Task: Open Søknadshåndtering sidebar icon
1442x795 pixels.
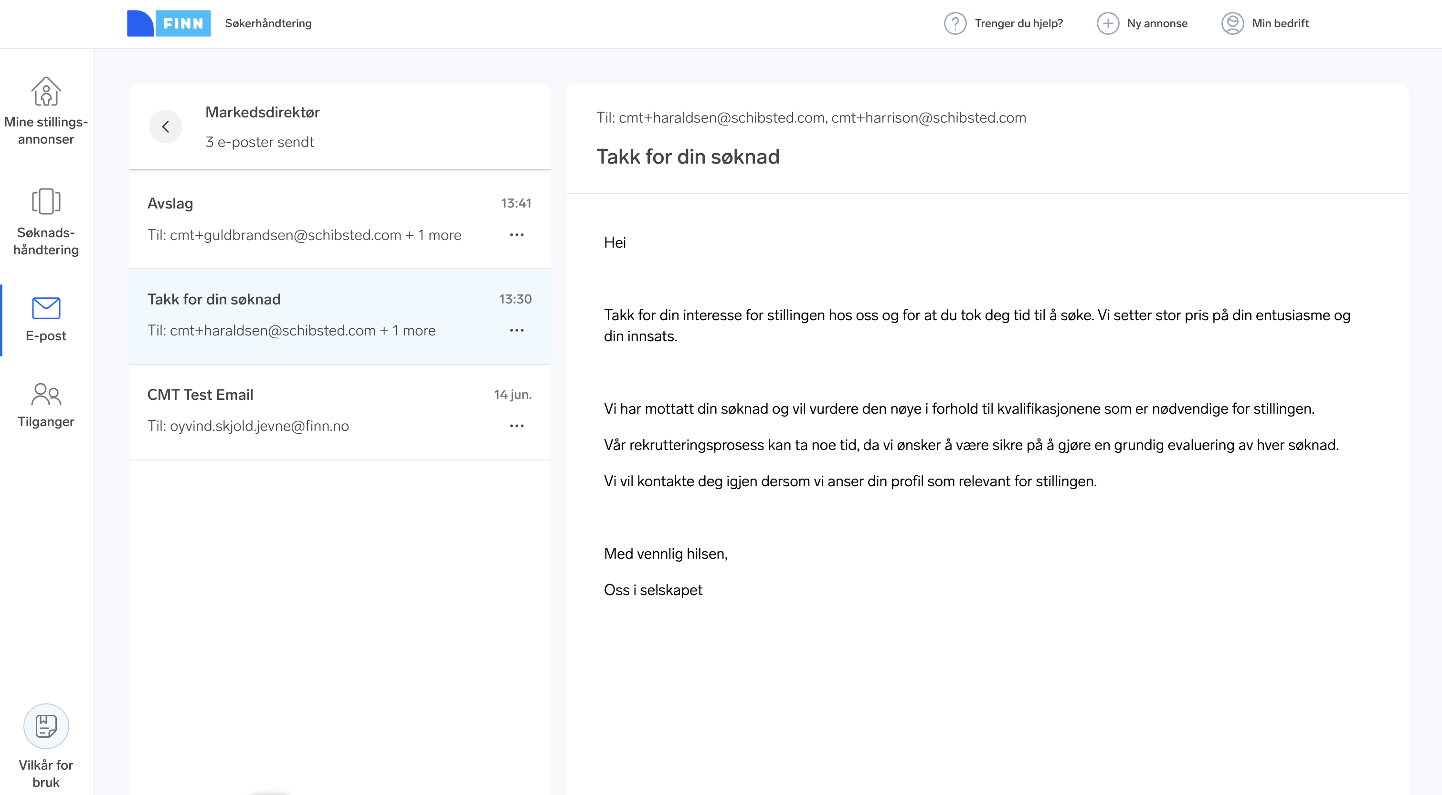Action: pos(46,201)
